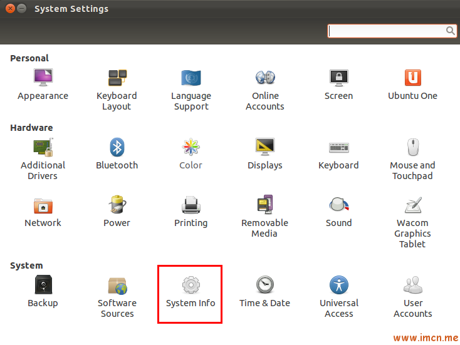Minimize the System Settings window
Screen dimensions: 460x345
pos(22,9)
